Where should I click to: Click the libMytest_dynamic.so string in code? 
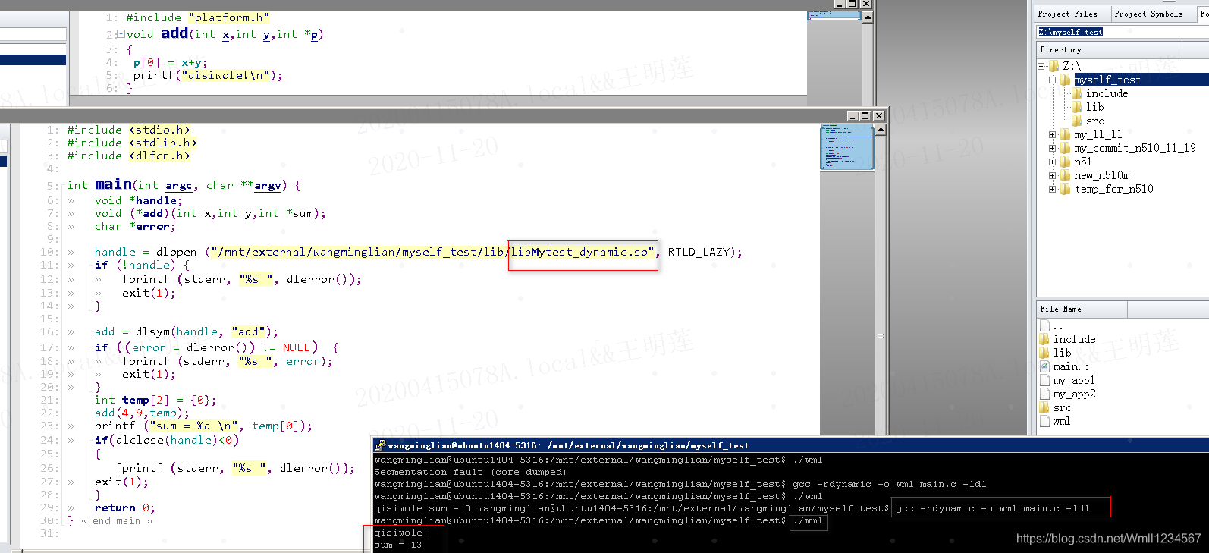(x=582, y=252)
